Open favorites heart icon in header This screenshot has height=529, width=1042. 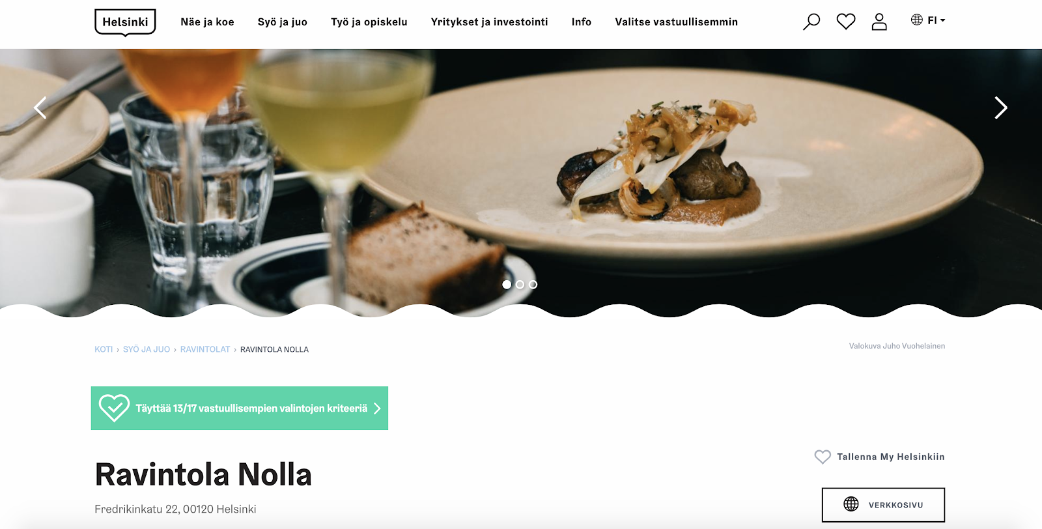click(x=846, y=21)
